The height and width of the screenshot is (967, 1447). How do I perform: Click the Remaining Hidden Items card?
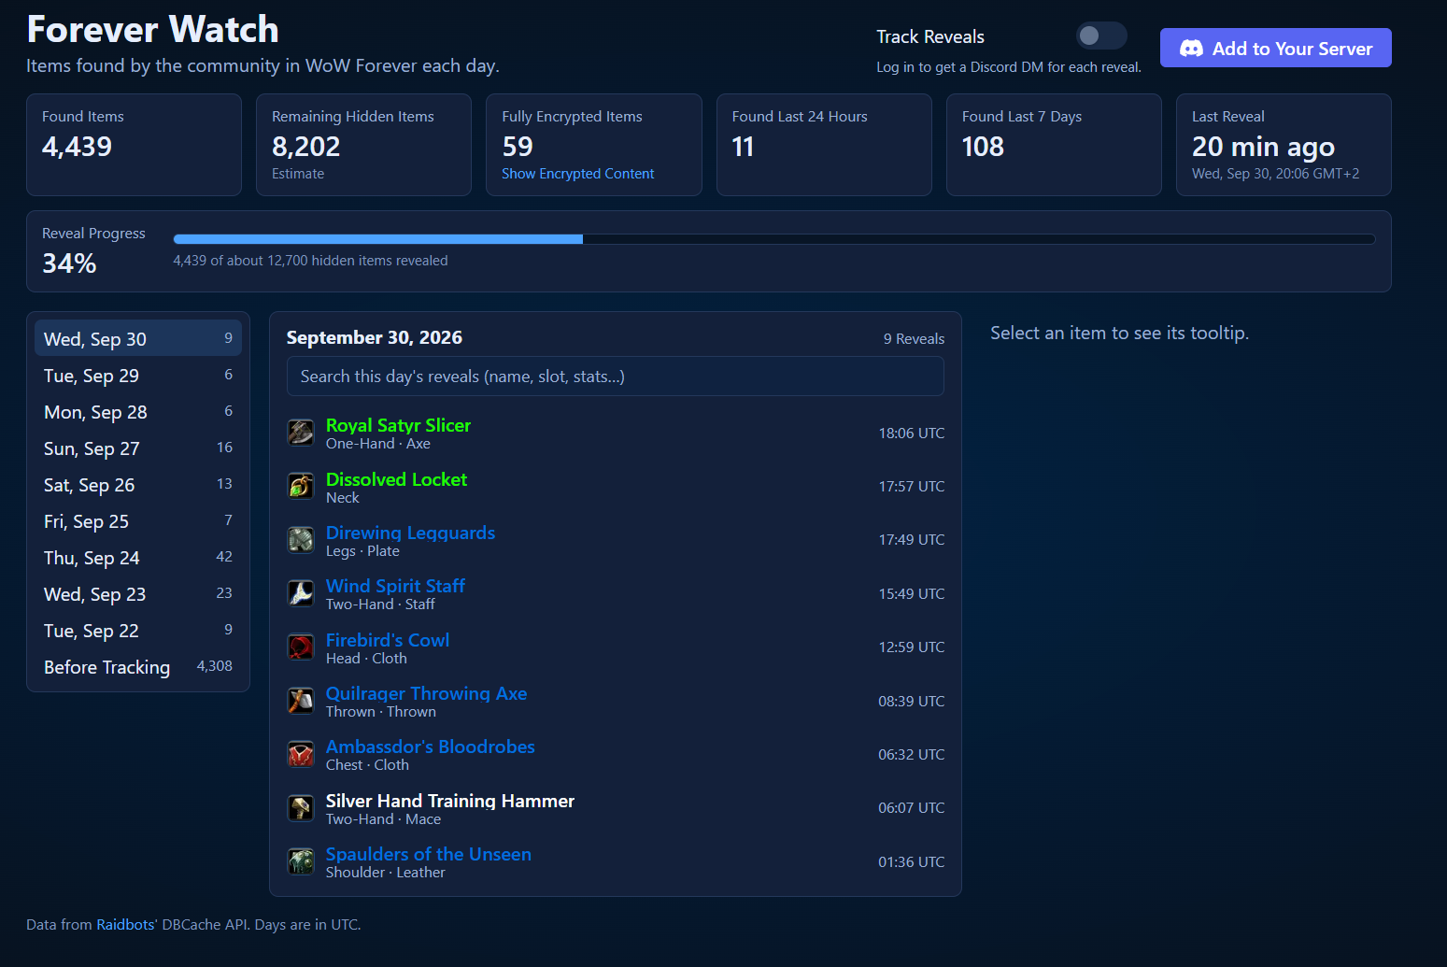[363, 145]
